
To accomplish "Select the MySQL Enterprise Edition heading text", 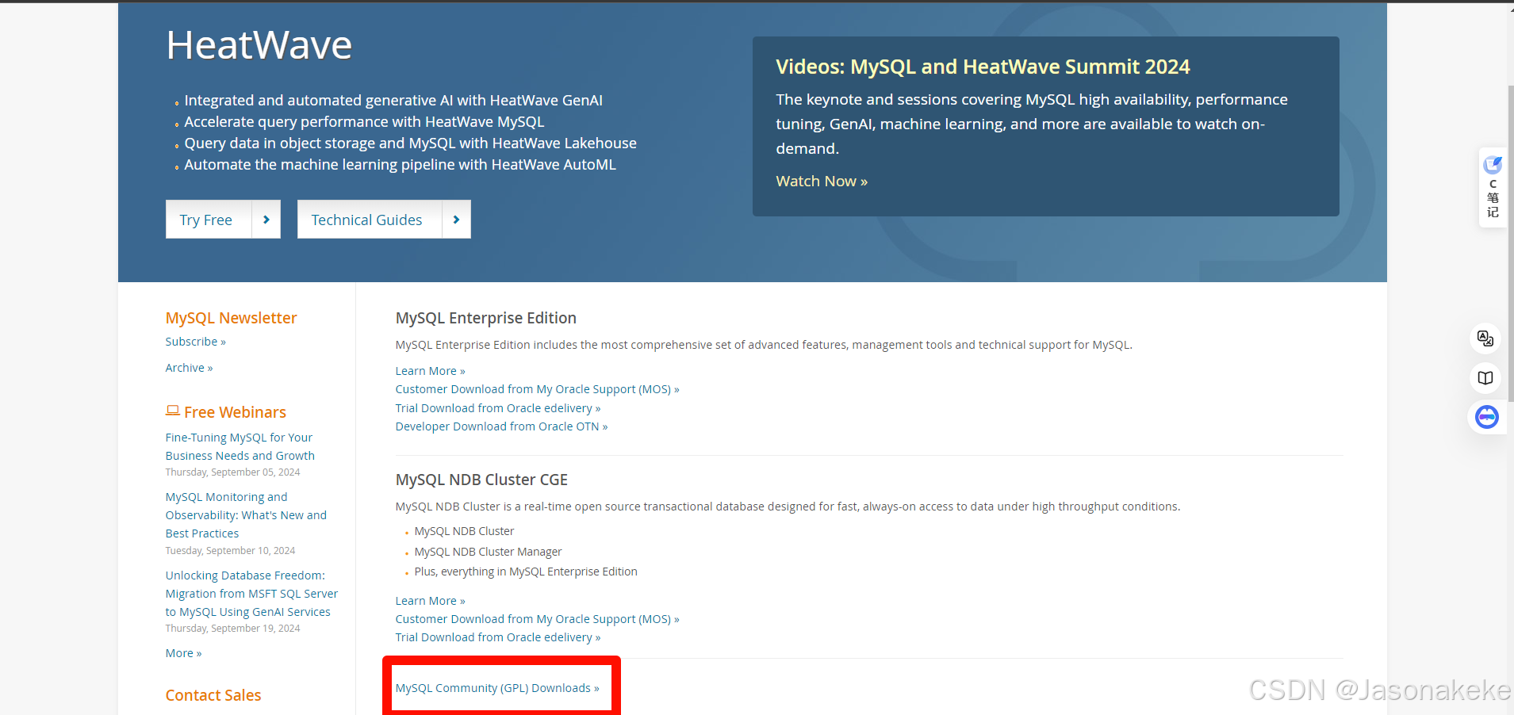I will point(485,318).
